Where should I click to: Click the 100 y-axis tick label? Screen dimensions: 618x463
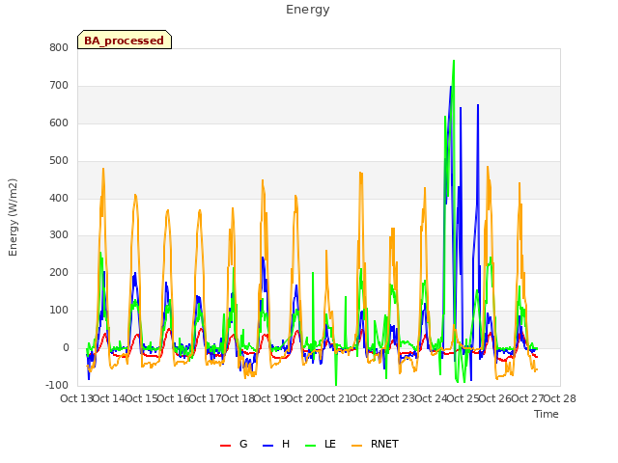tap(59, 311)
